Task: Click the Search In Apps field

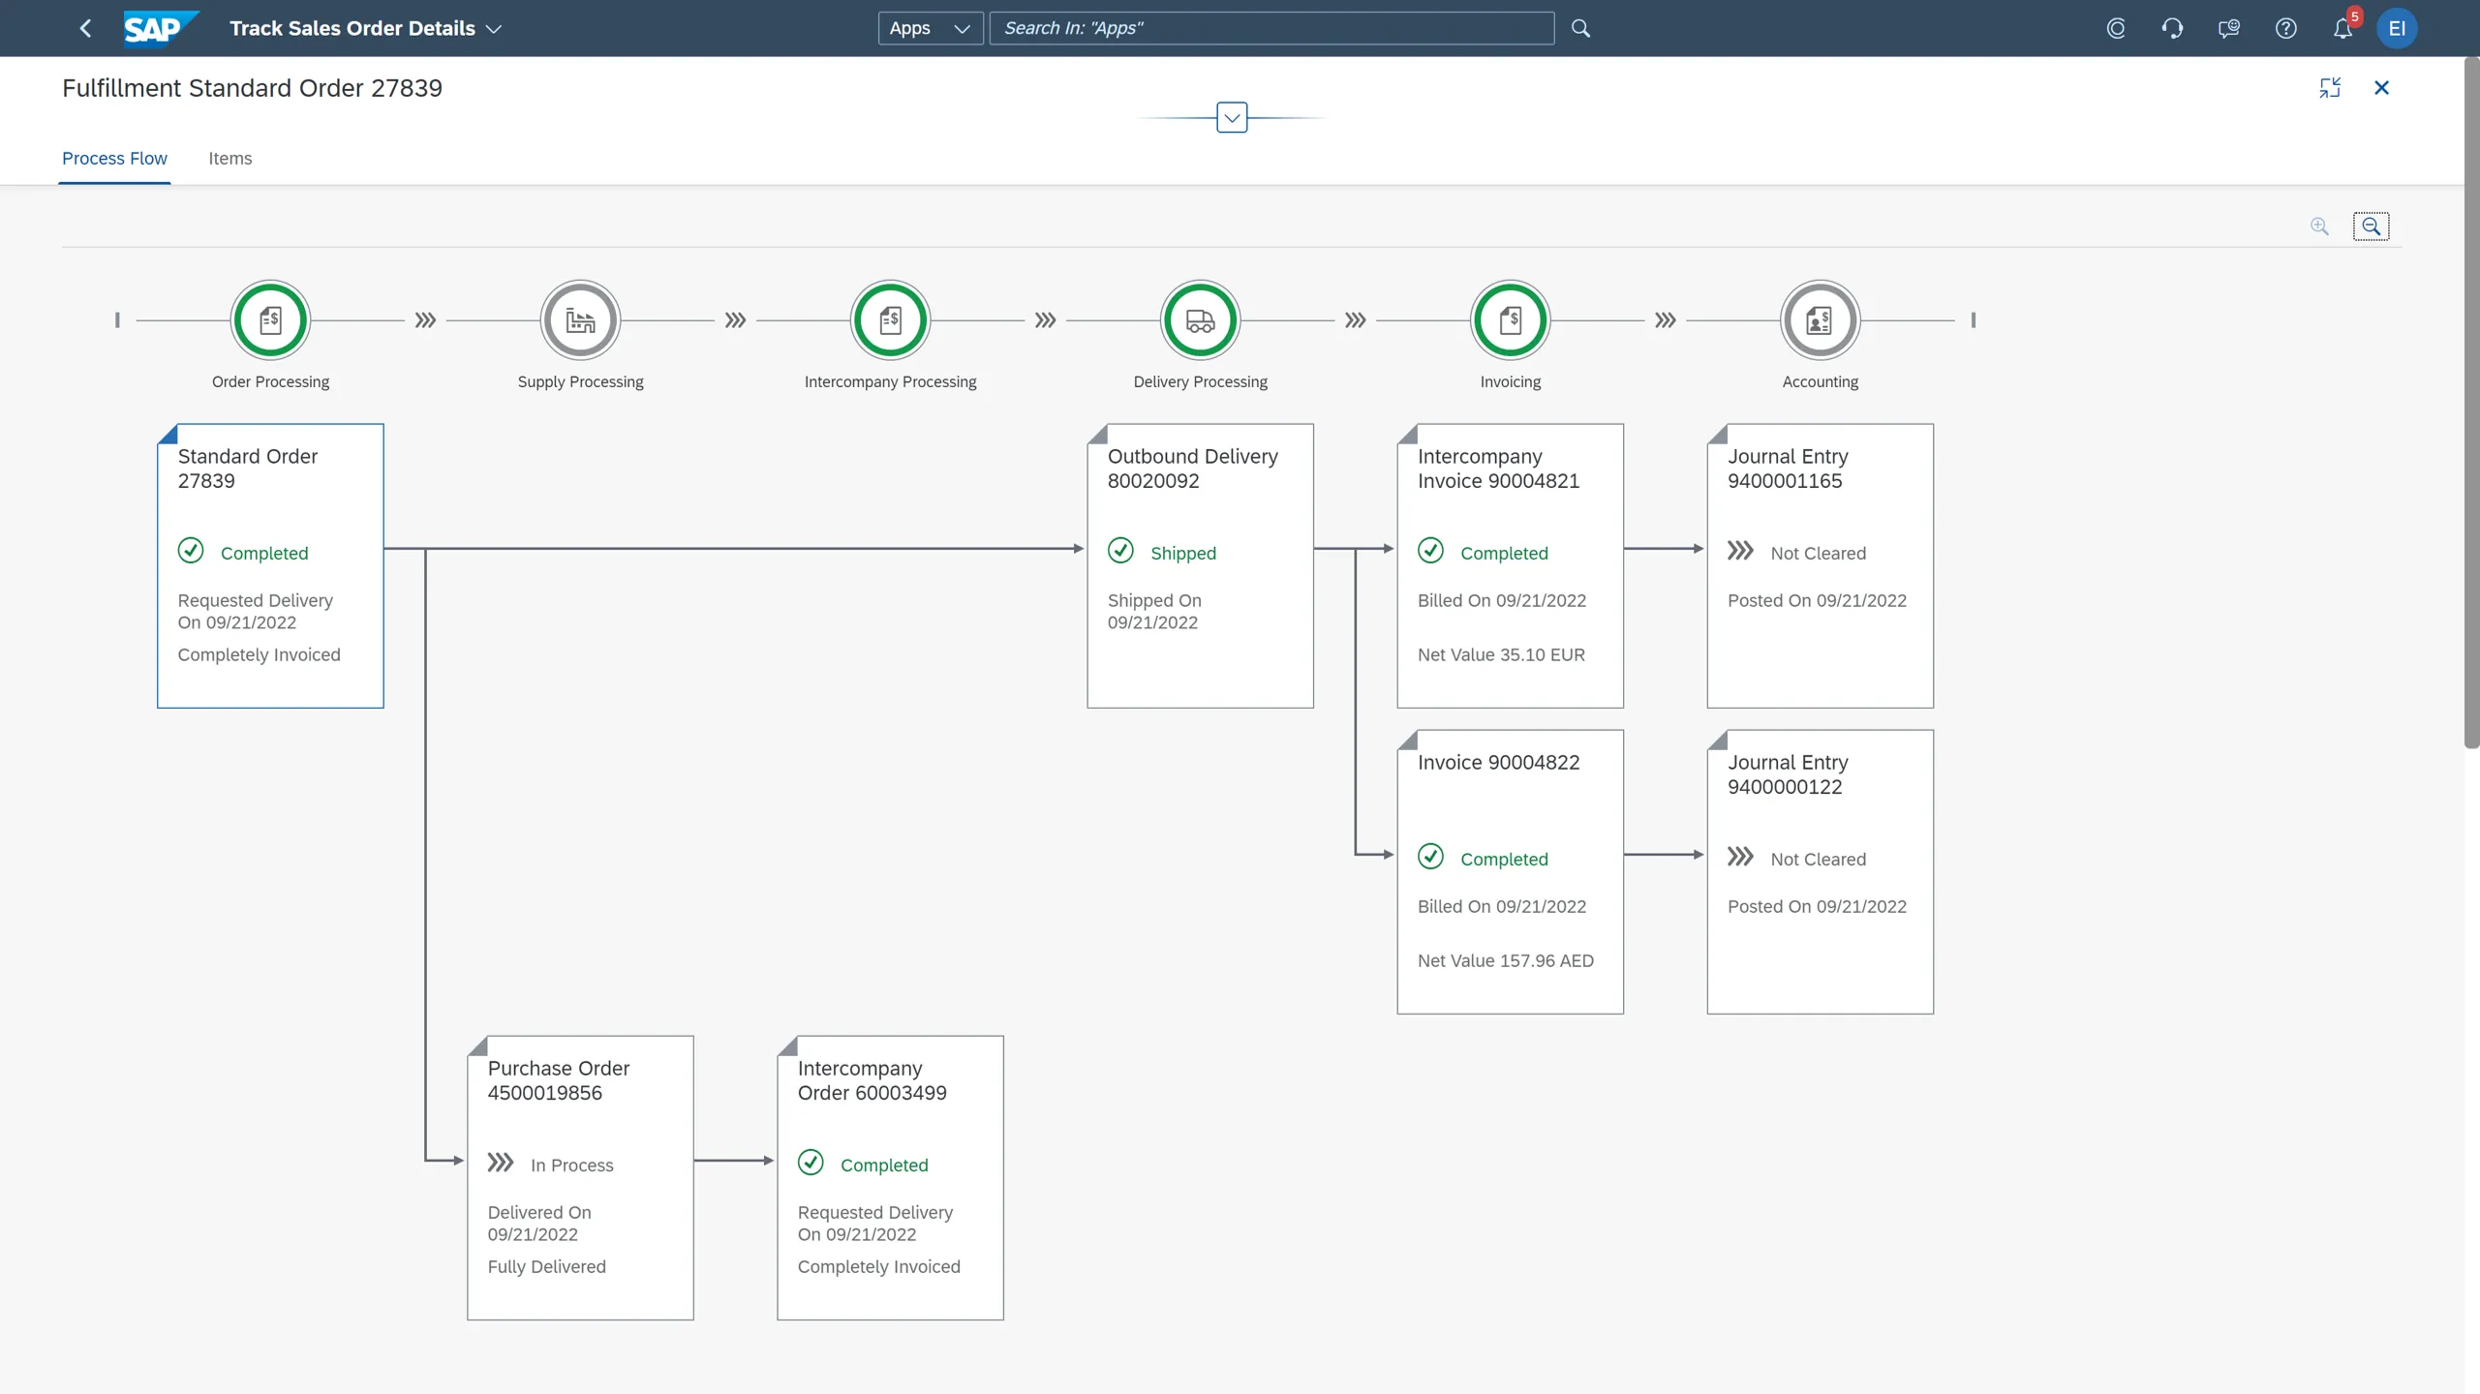Action: (x=1271, y=28)
